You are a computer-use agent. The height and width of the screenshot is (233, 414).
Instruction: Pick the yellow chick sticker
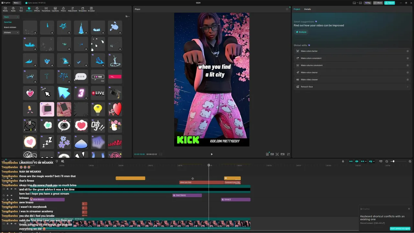[x=115, y=126]
